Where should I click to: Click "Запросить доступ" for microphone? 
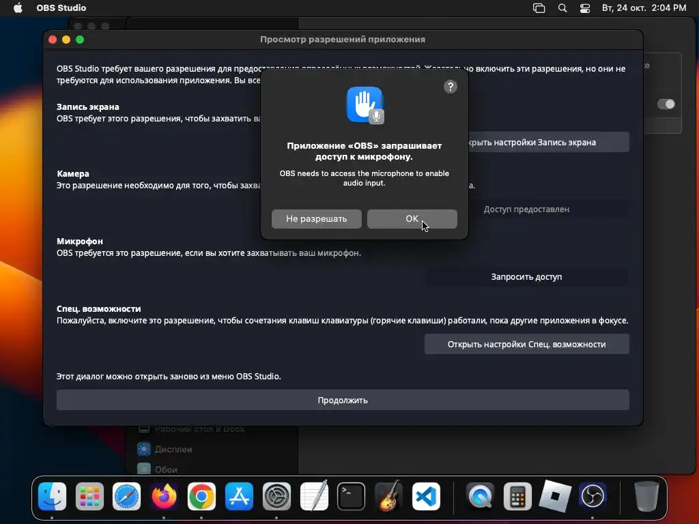pos(526,277)
